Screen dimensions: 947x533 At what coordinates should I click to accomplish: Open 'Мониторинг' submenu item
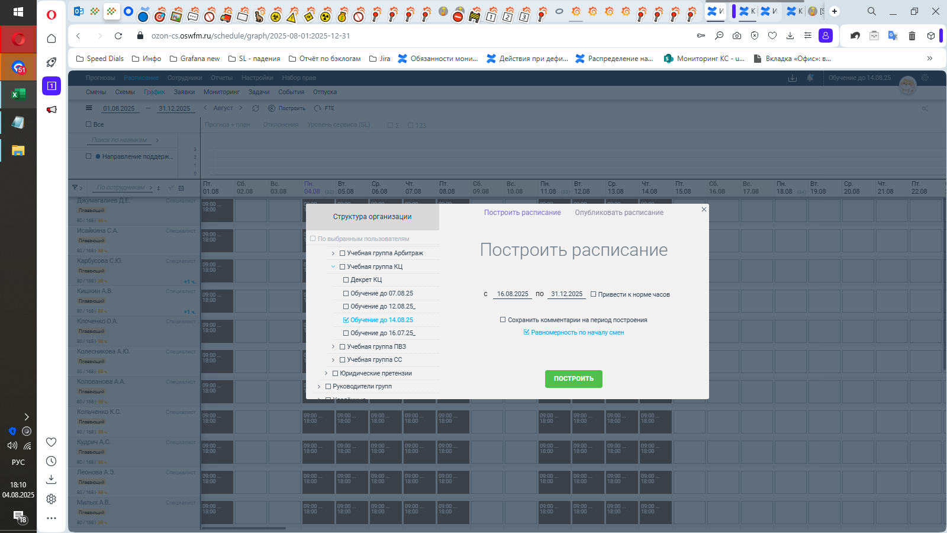coord(221,92)
